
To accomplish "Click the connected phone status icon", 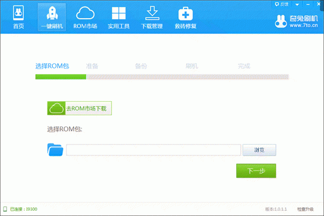I will click(5, 209).
